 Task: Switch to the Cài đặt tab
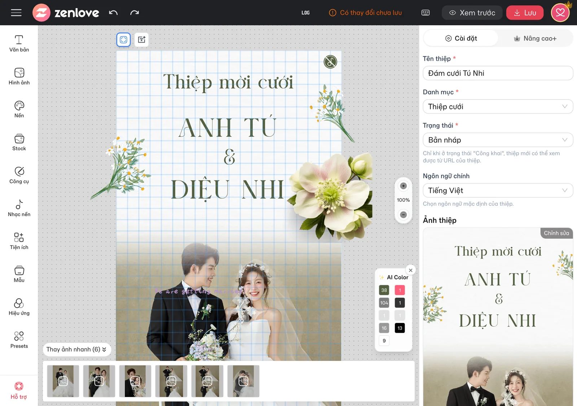(x=461, y=38)
